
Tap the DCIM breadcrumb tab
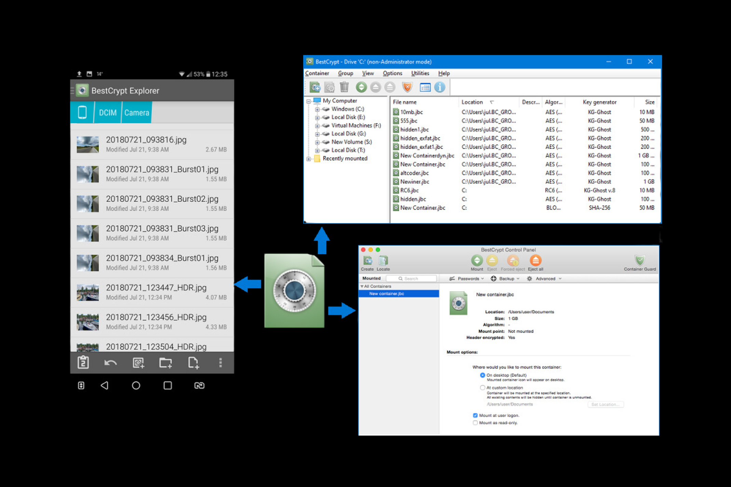(108, 113)
